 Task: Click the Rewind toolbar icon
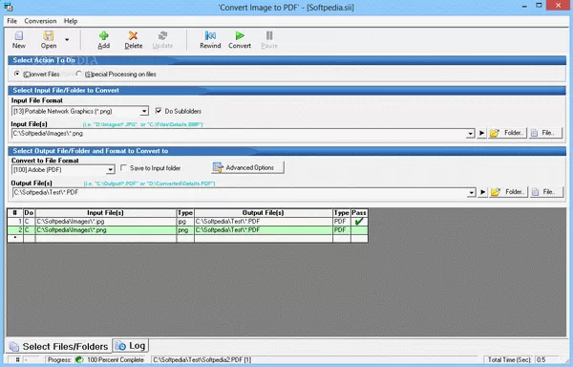pos(210,35)
